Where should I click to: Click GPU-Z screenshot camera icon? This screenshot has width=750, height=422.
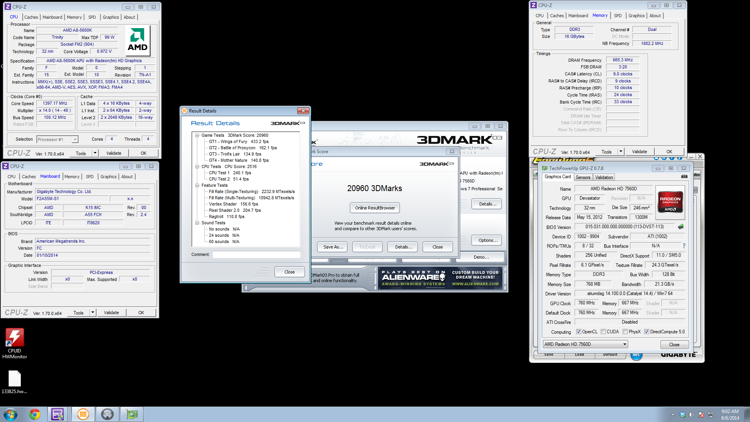click(684, 177)
